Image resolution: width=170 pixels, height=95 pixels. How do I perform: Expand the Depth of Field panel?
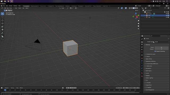149,59
